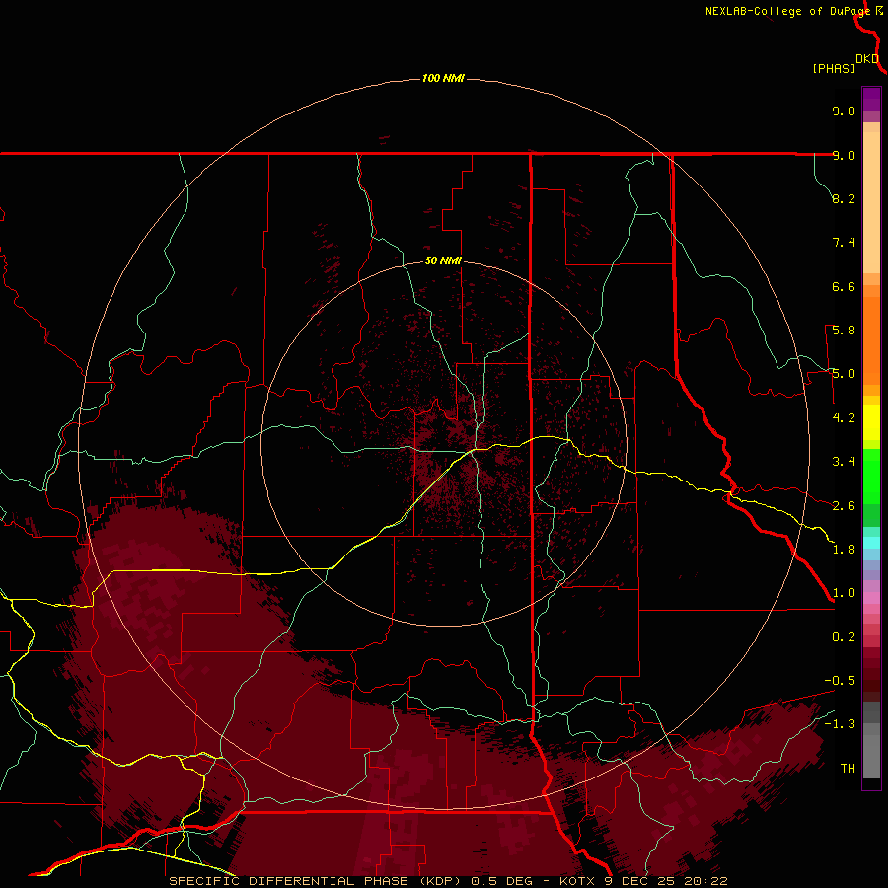Select the 100 NMI range ring label
This screenshot has width=888, height=888.
443,78
